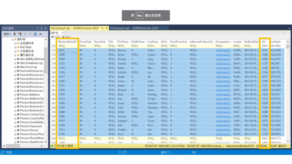
Task: Open the Demographics link in Marcus row
Action: tap(223, 50)
